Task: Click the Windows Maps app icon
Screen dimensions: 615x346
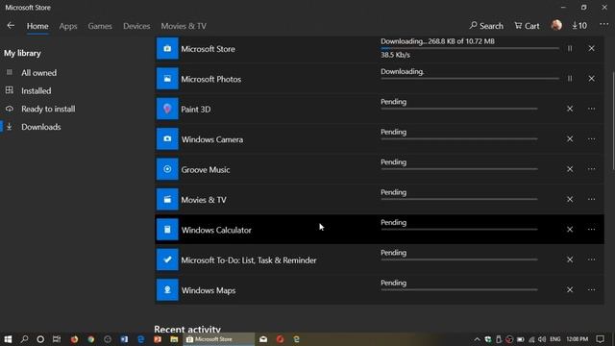Action: (x=167, y=290)
